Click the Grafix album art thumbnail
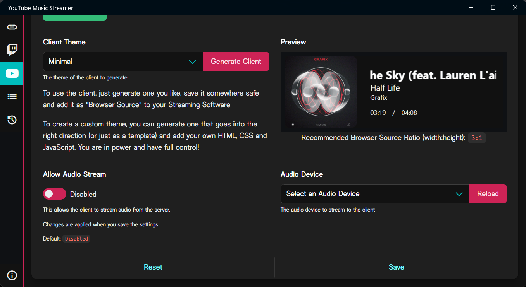 (321, 92)
